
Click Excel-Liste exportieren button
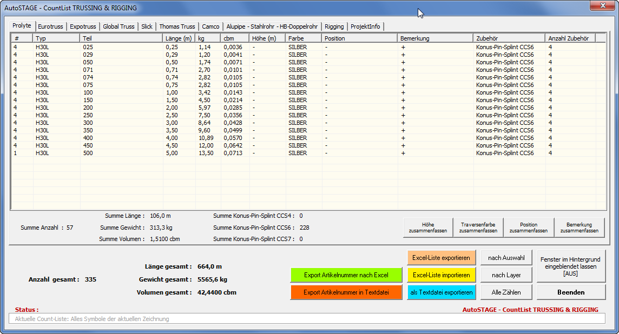point(441,258)
